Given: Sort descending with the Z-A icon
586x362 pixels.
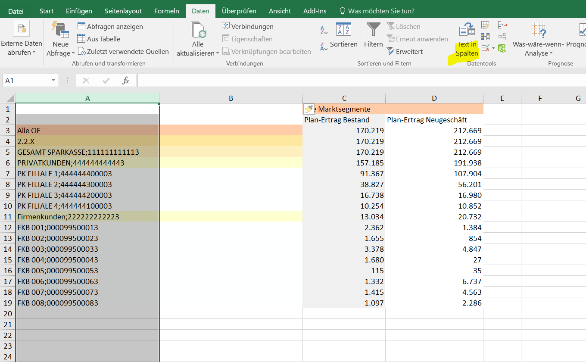Looking at the screenshot, I should coord(324,47).
